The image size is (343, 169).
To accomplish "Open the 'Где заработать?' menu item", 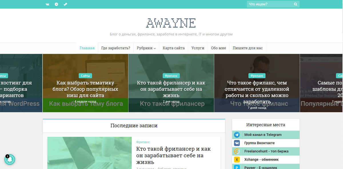I will point(116,48).
